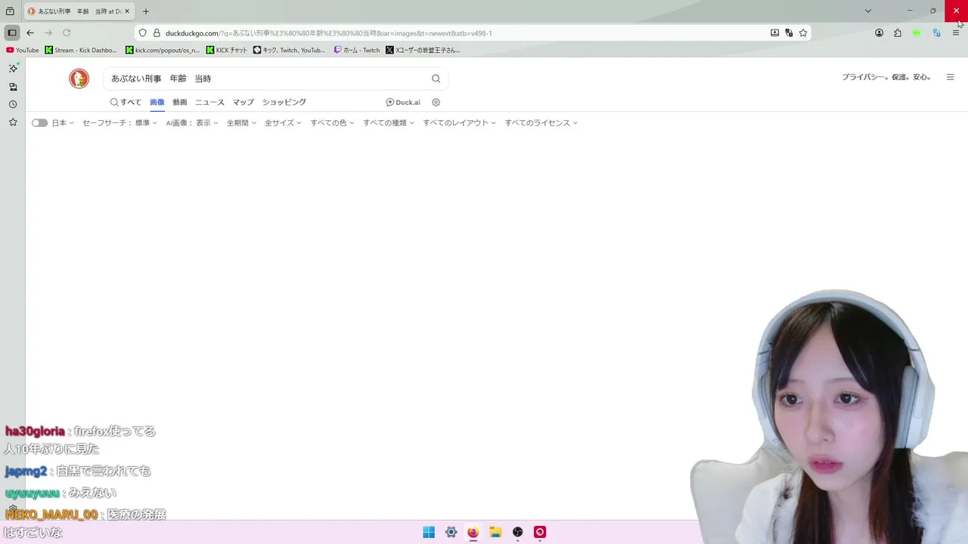Open the KICK チャット bookmark
The height and width of the screenshot is (544, 968).
[x=227, y=50]
